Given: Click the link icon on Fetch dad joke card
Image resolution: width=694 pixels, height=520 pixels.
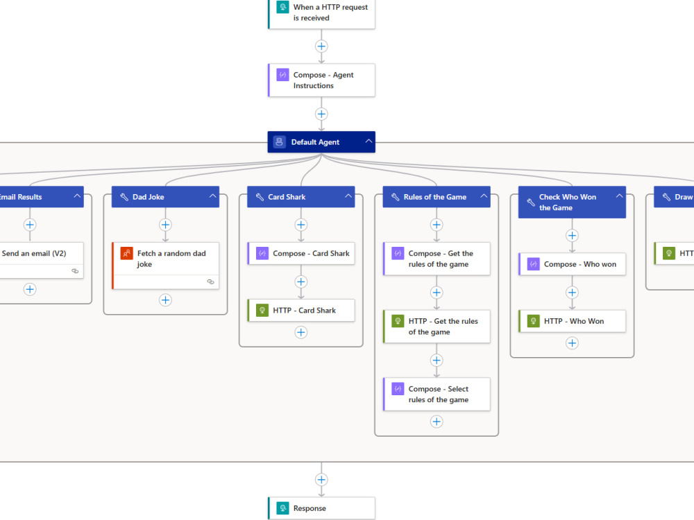Looking at the screenshot, I should [x=210, y=281].
